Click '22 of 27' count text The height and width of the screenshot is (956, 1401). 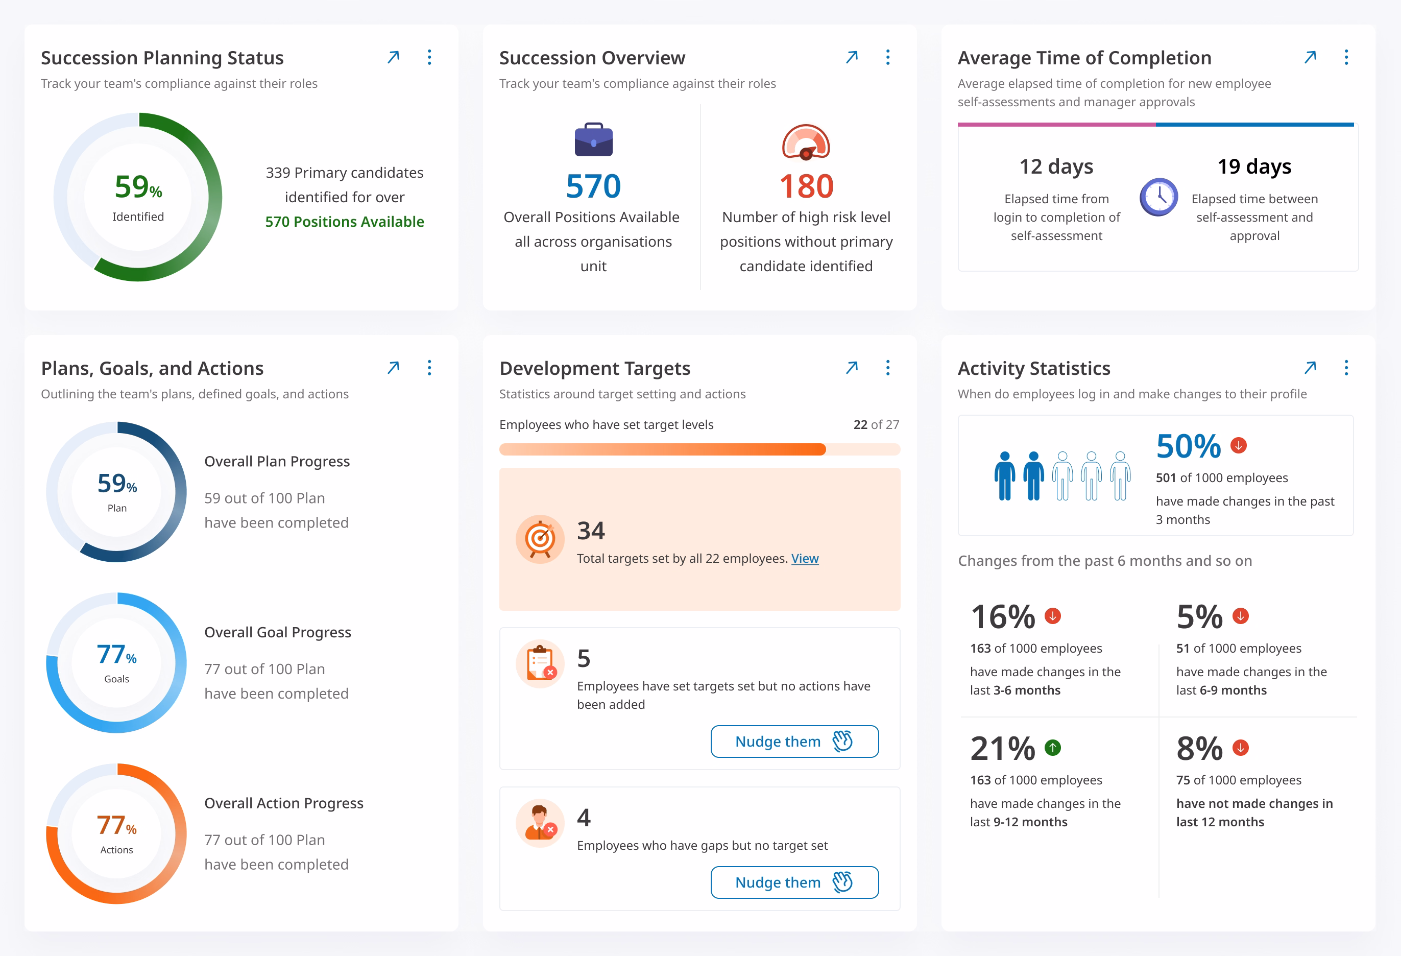[x=876, y=424]
